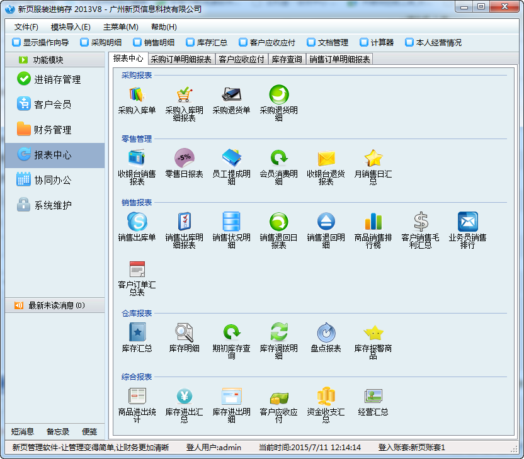
Task: Open 销售退回明细 eject icon
Action: click(326, 222)
